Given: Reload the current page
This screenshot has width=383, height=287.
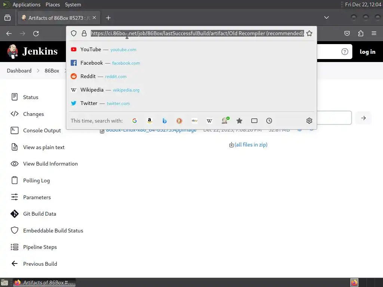Looking at the screenshot, I should pos(36,33).
